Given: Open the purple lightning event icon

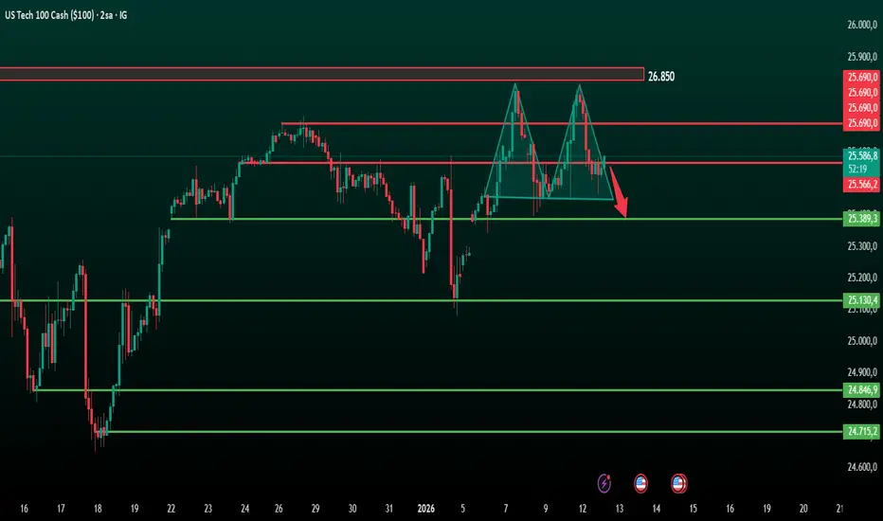Looking at the screenshot, I should (x=604, y=483).
